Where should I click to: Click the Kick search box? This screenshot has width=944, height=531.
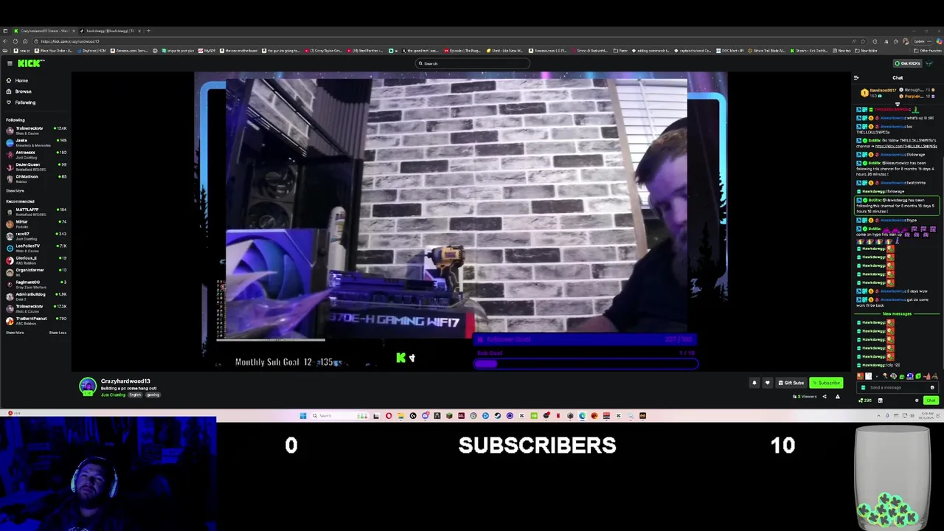tap(472, 63)
